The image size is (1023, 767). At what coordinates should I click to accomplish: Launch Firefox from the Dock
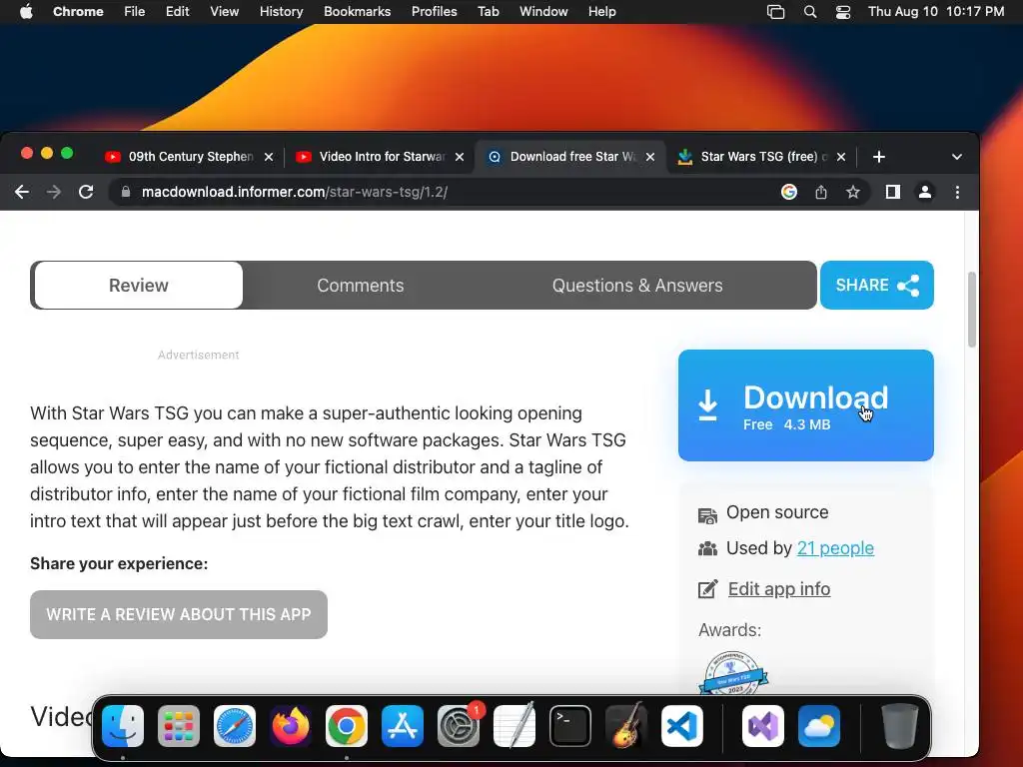(291, 726)
